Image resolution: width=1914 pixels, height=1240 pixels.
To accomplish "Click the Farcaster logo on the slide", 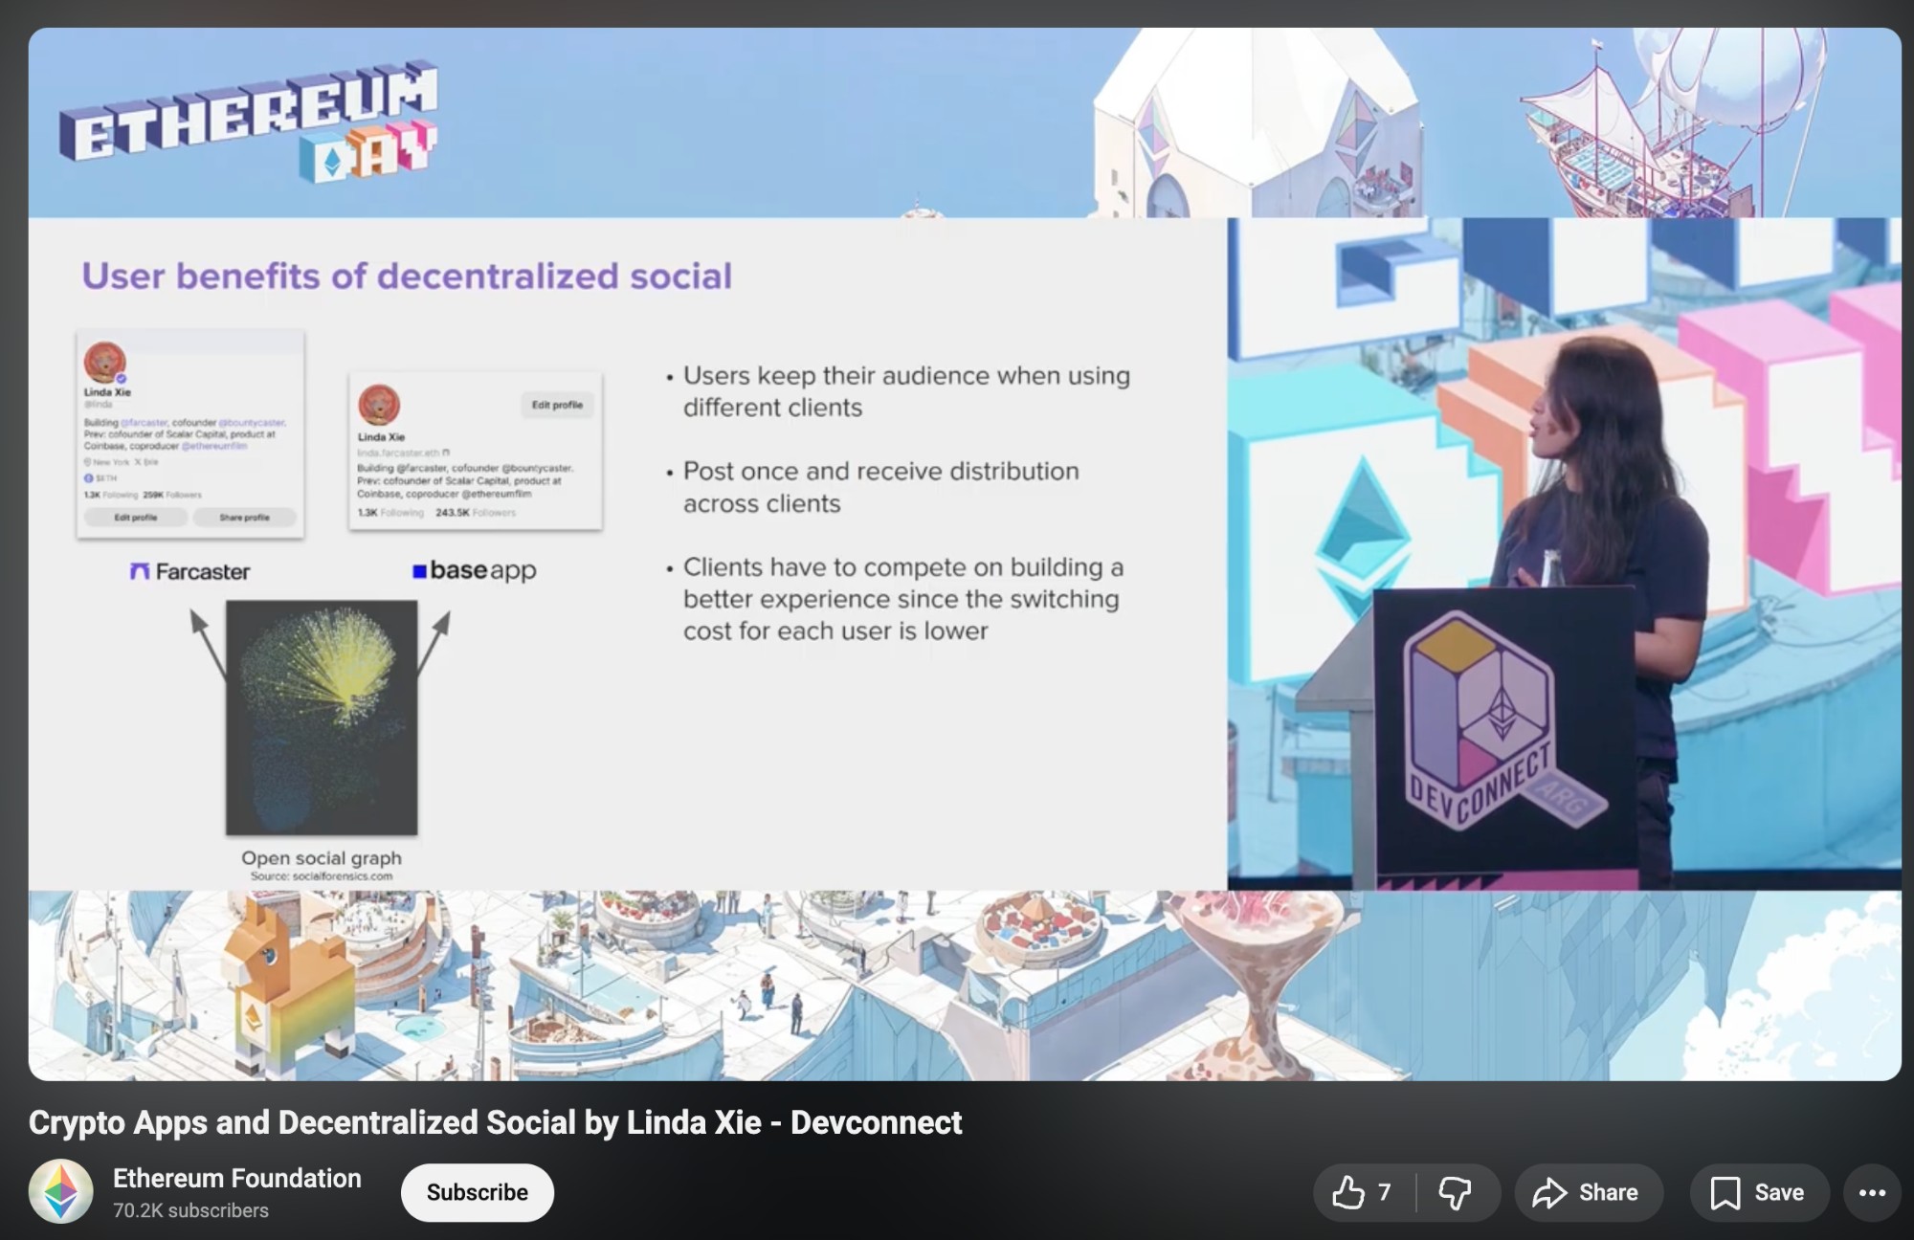I will pyautogui.click(x=190, y=571).
